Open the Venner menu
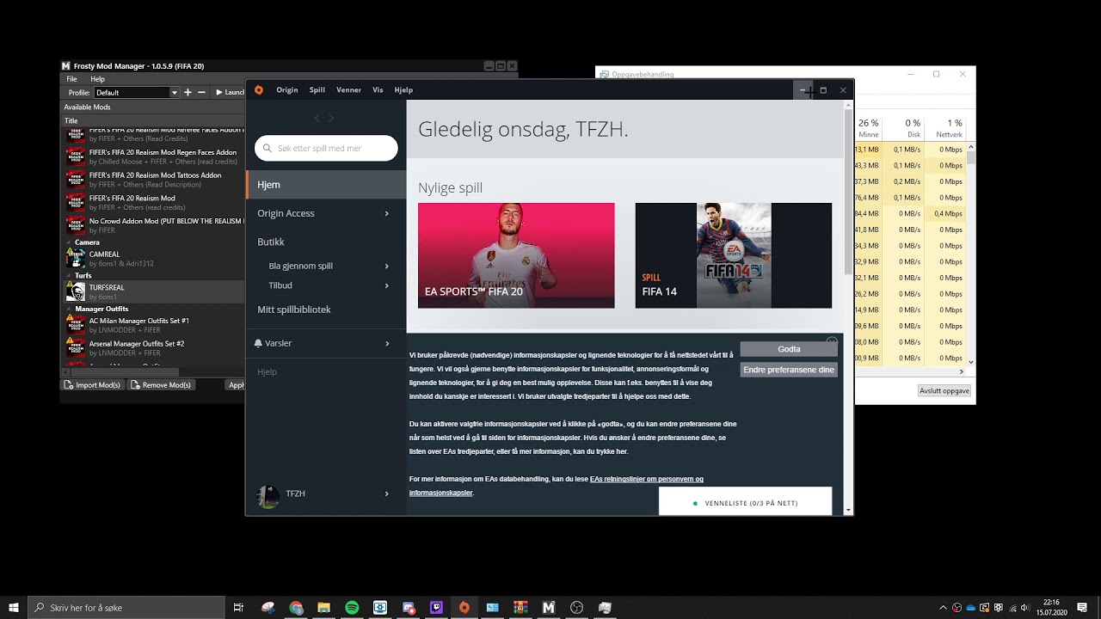 [x=348, y=90]
